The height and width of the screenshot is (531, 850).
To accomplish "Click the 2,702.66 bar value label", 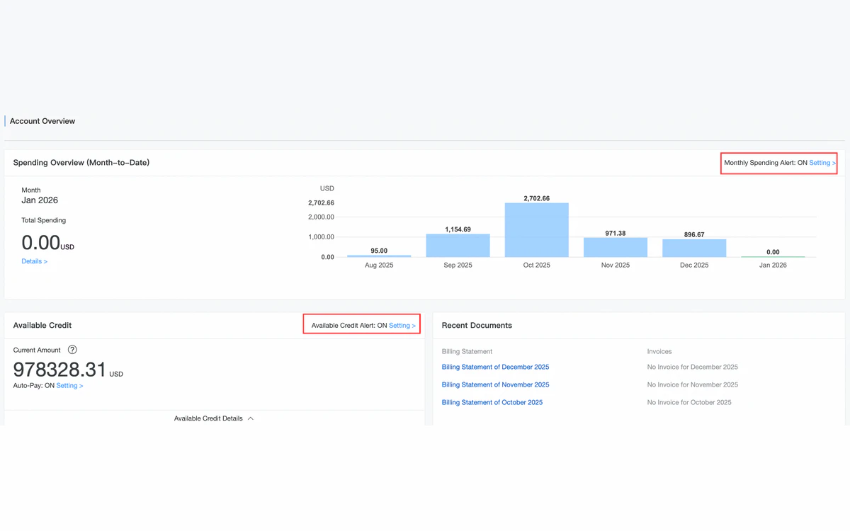I will (x=537, y=198).
